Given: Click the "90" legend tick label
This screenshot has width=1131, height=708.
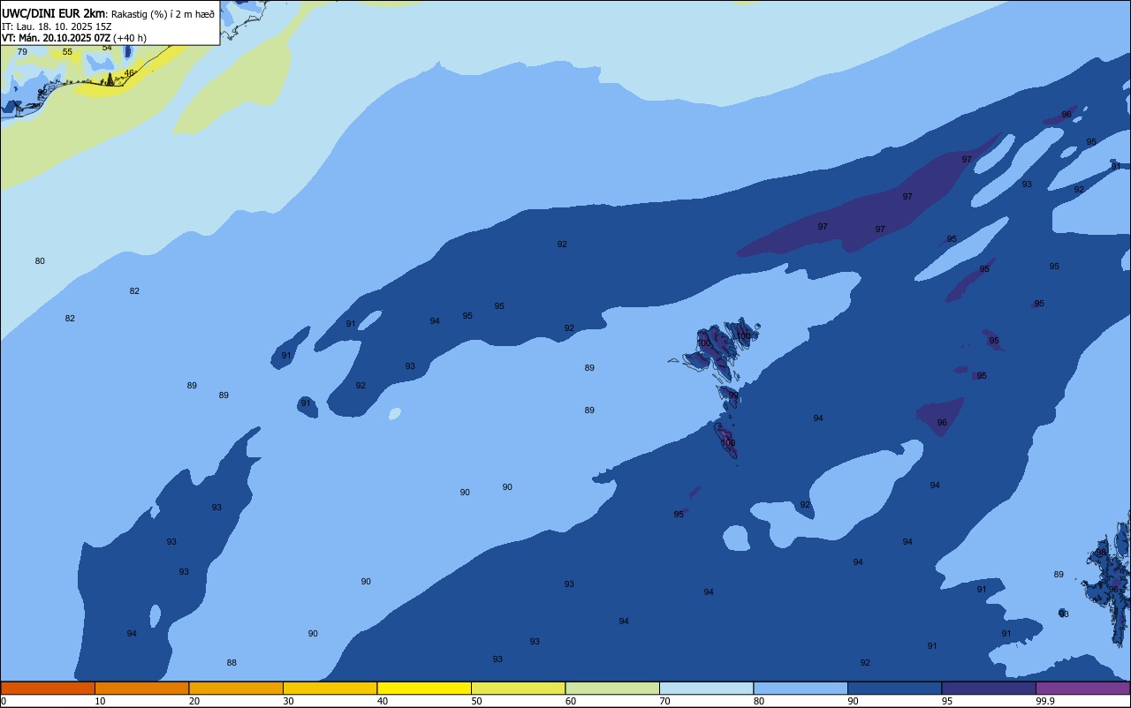Looking at the screenshot, I should 853,701.
